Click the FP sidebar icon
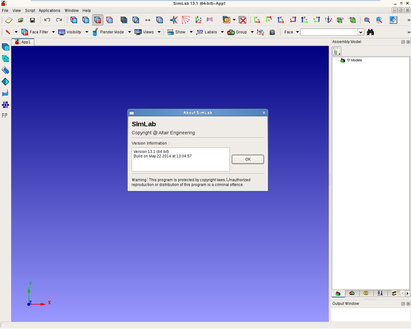Viewport: 411px width, 329px height. [x=5, y=115]
